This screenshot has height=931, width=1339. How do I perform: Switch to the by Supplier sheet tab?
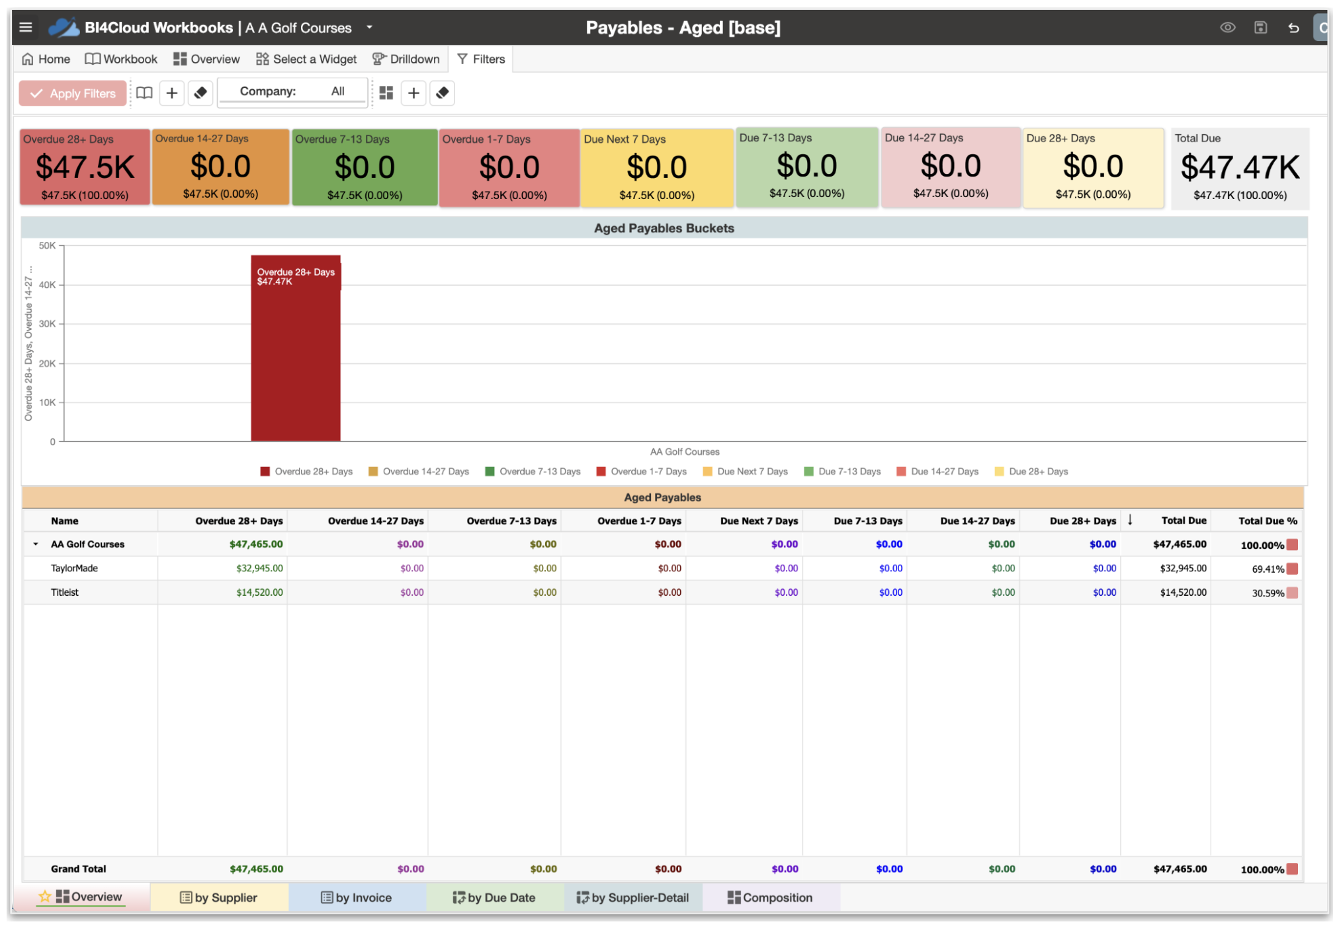click(219, 897)
